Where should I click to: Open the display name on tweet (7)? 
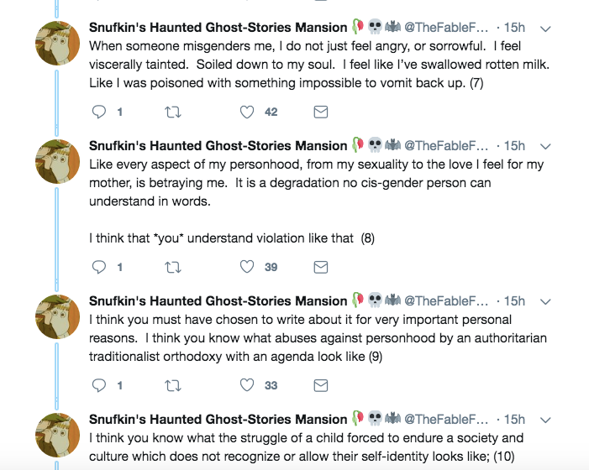(218, 27)
